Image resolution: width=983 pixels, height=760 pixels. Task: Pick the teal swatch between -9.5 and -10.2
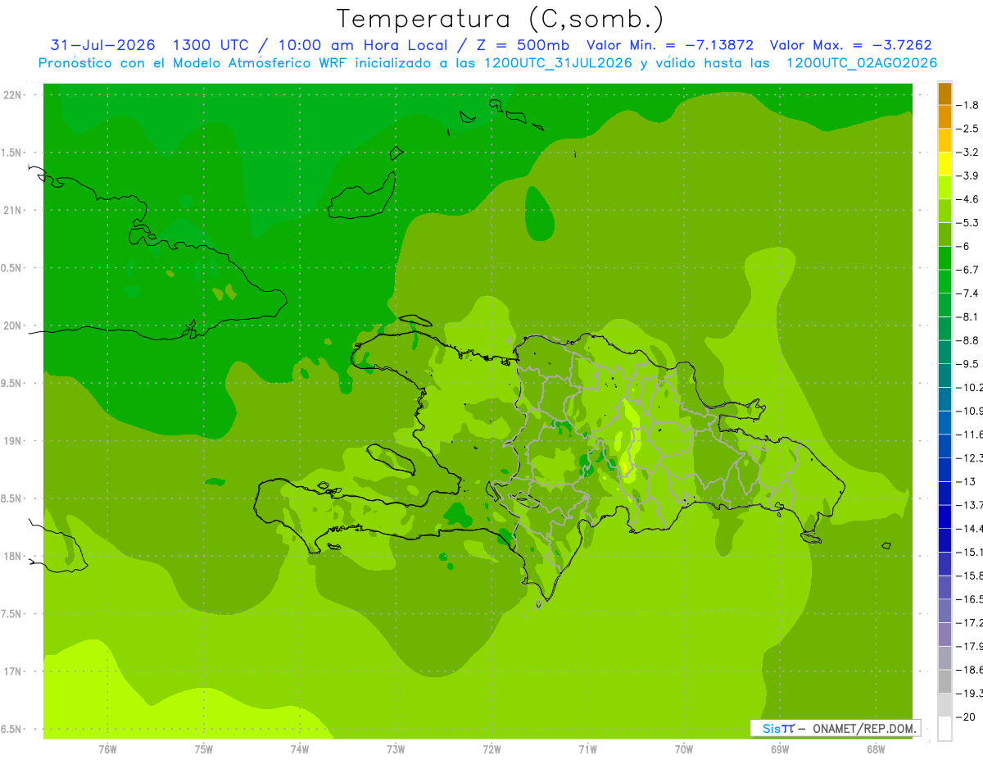coord(944,375)
